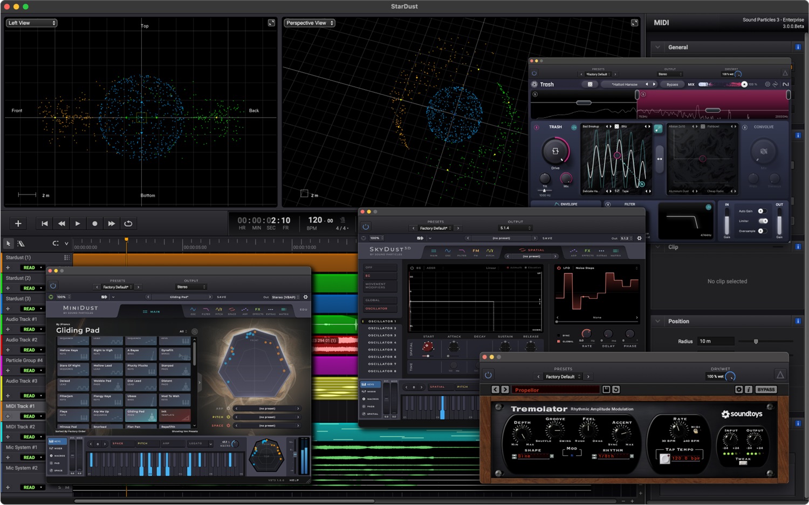Click the link arrows between Trash and Convolve

(660, 159)
